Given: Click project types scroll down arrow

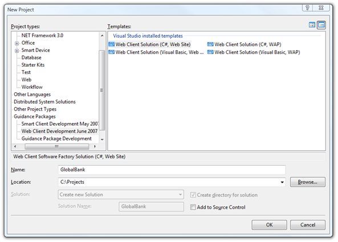Looking at the screenshot, I should click(102, 140).
